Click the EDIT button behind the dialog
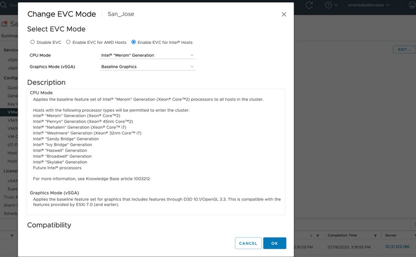The width and height of the screenshot is (416, 257). coord(404,49)
